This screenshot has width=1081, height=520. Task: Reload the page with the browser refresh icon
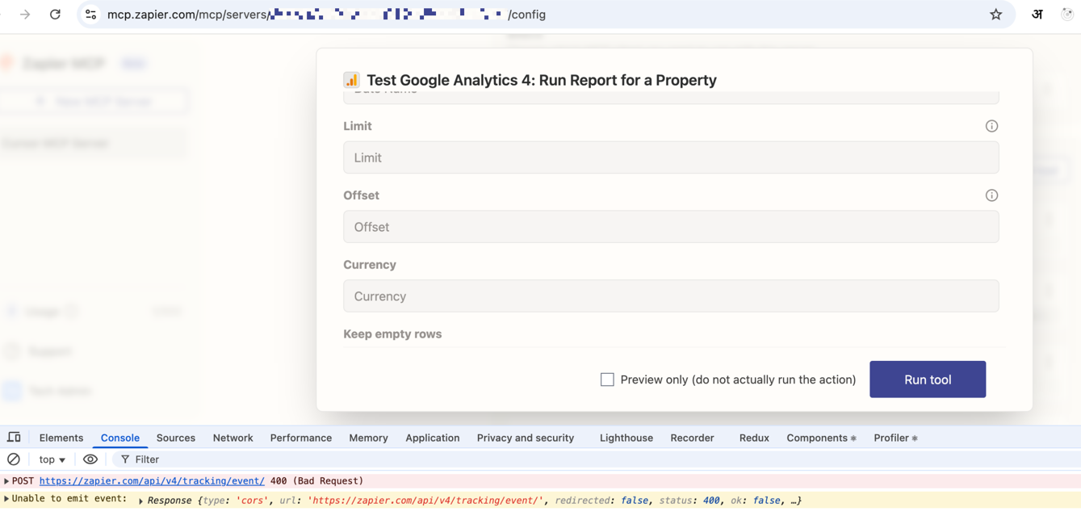(55, 15)
